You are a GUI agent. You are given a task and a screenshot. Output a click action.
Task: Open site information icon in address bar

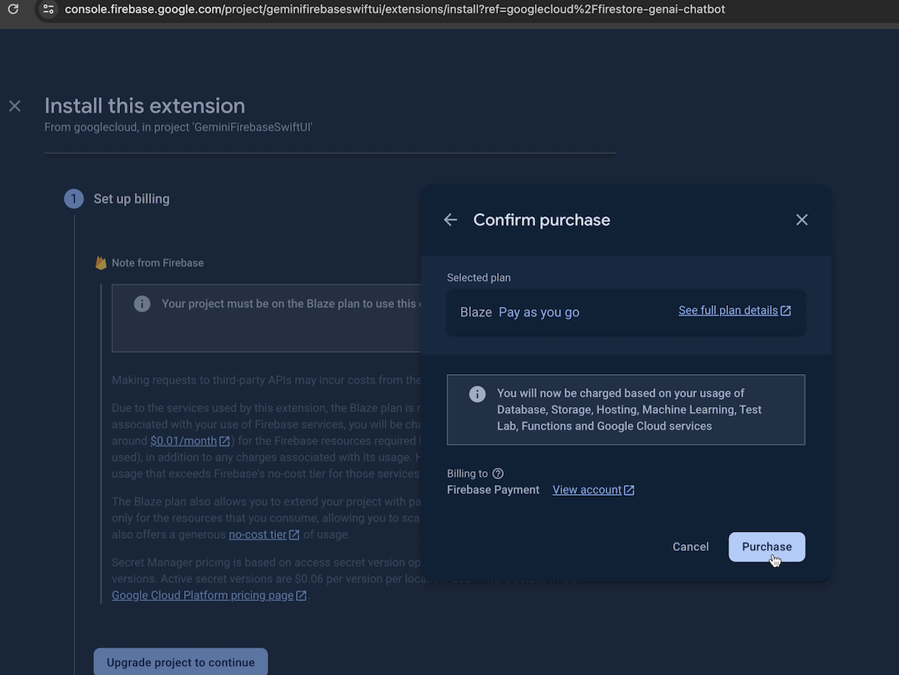click(x=48, y=9)
